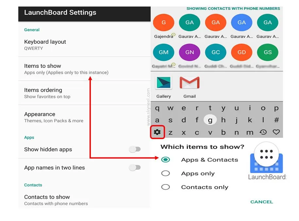
Task: Open Contacts to show setting
Action: pos(85,200)
